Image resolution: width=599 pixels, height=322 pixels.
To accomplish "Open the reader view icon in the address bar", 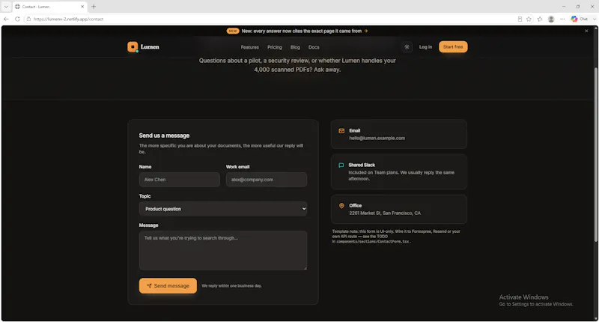I will tap(520, 19).
